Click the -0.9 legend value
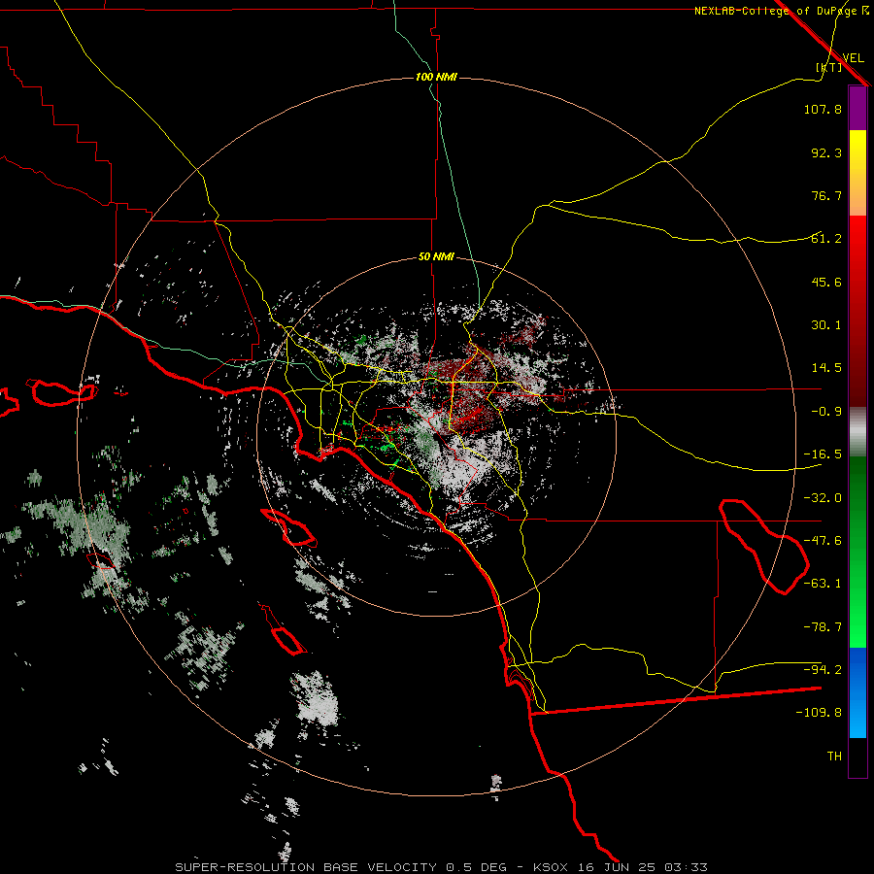Image resolution: width=874 pixels, height=874 pixels. [x=826, y=412]
